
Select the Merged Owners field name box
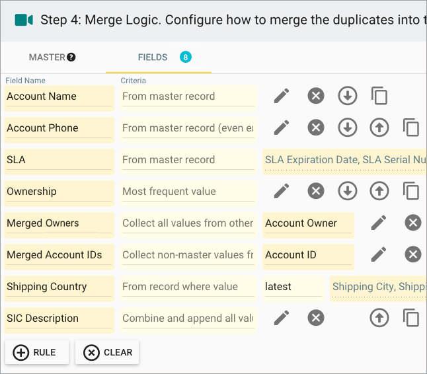59,225
